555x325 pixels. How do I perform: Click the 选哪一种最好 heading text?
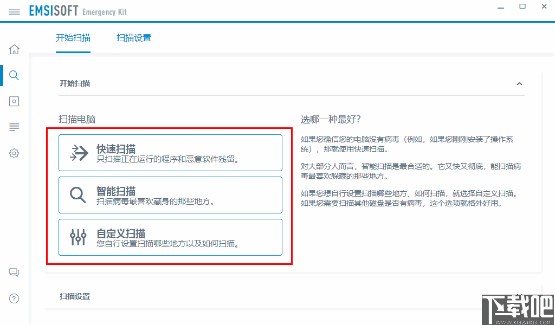pos(331,119)
